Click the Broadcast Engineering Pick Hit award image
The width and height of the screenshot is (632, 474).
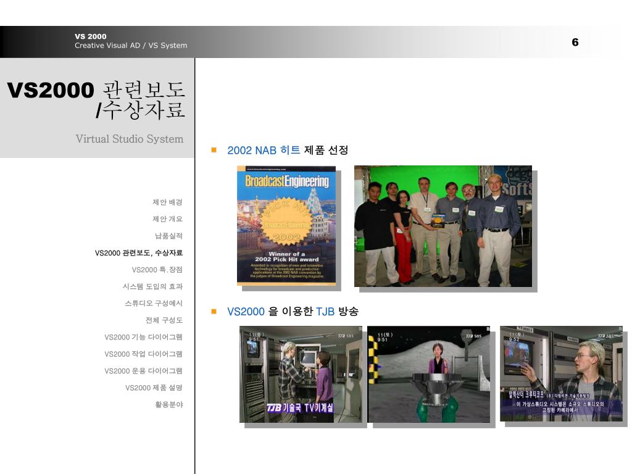pos(286,225)
